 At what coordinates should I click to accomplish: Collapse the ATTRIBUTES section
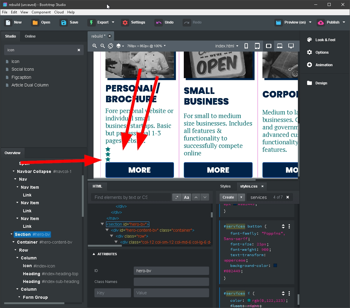[94, 254]
